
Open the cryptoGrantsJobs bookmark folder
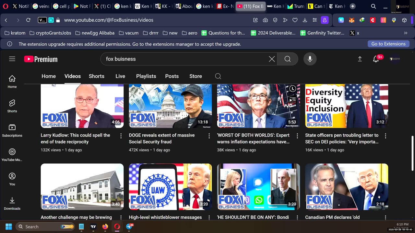(x=50, y=33)
